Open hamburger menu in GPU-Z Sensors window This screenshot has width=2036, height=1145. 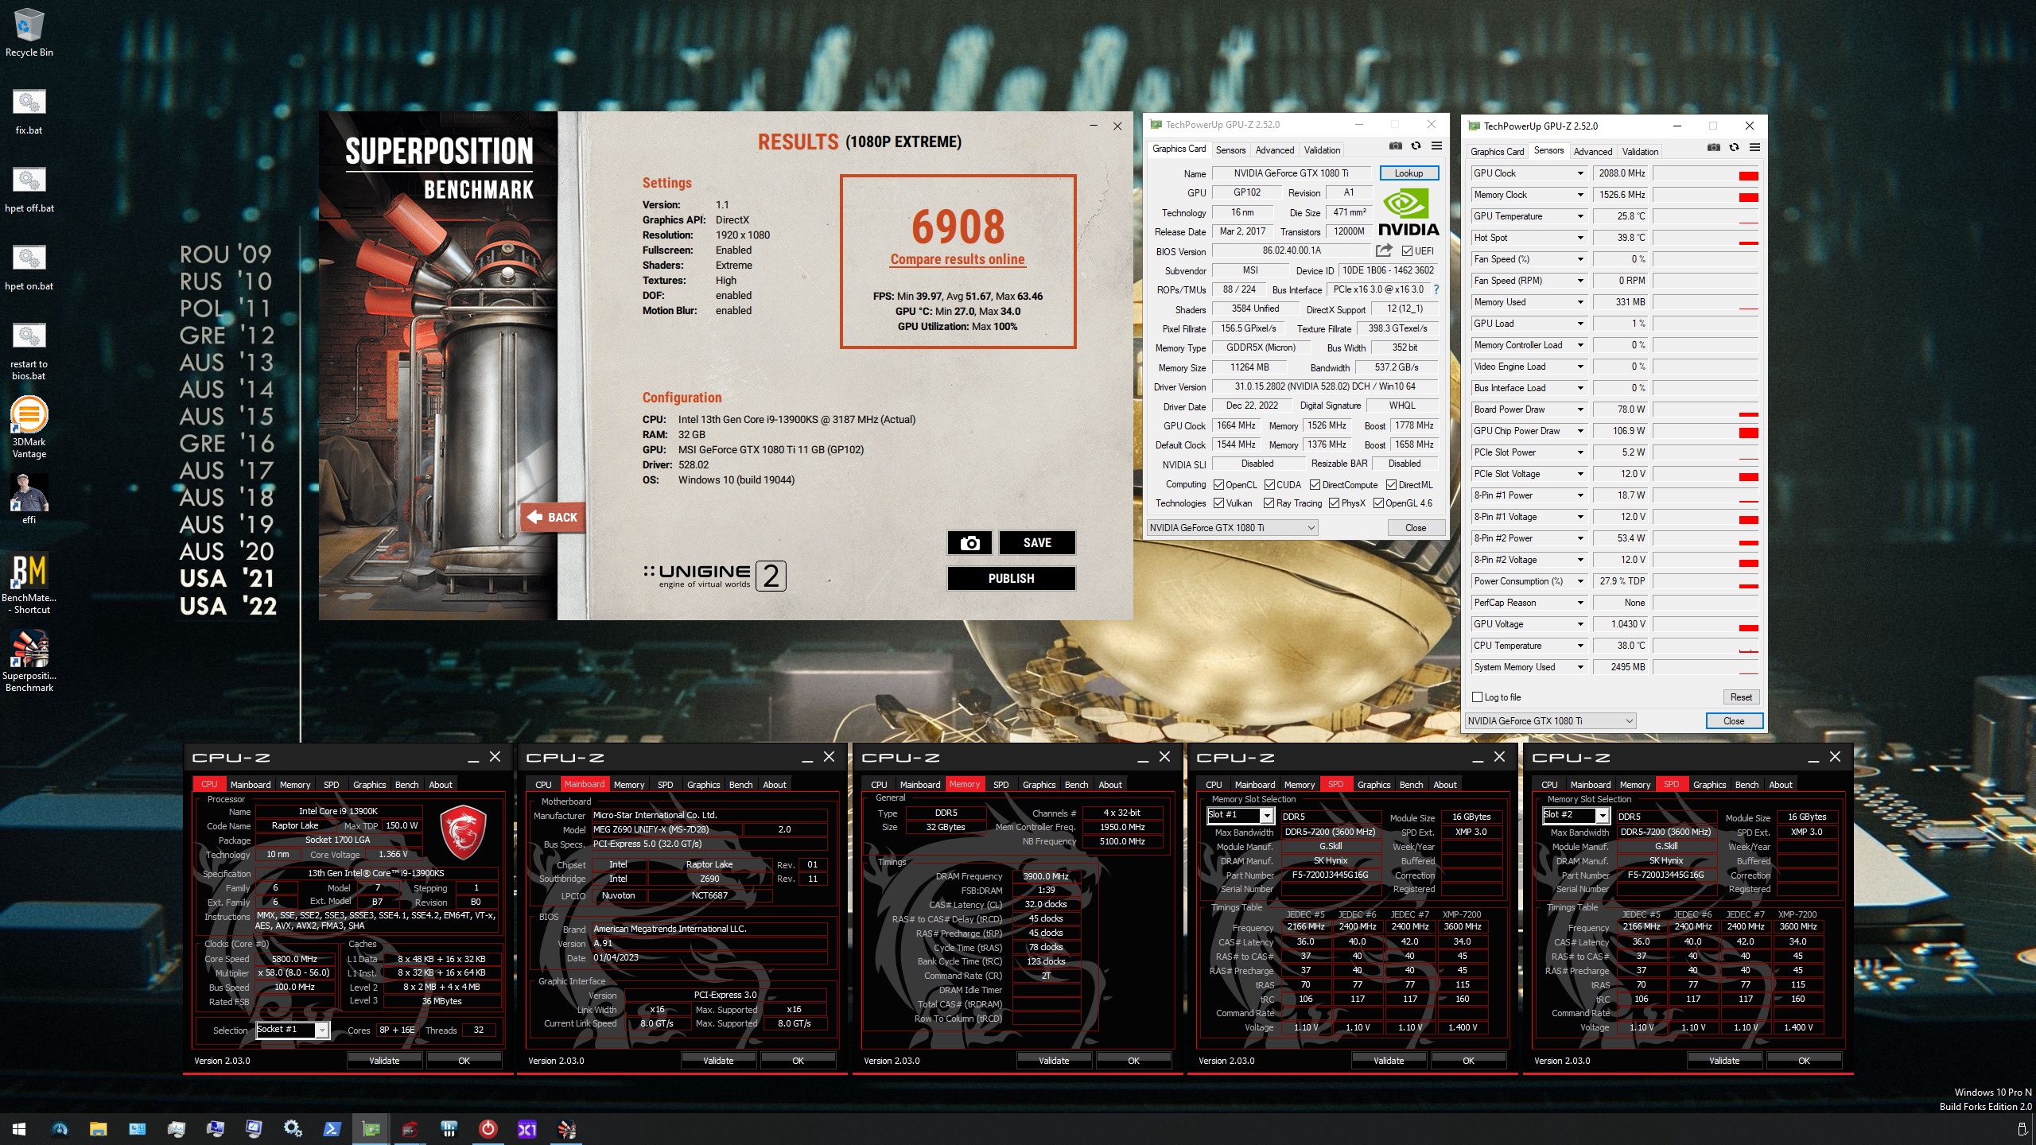pyautogui.click(x=1754, y=148)
